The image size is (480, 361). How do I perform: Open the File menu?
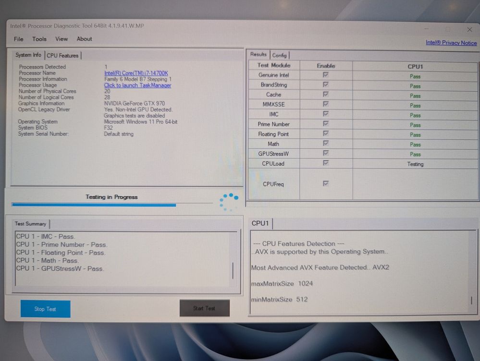[x=18, y=39]
